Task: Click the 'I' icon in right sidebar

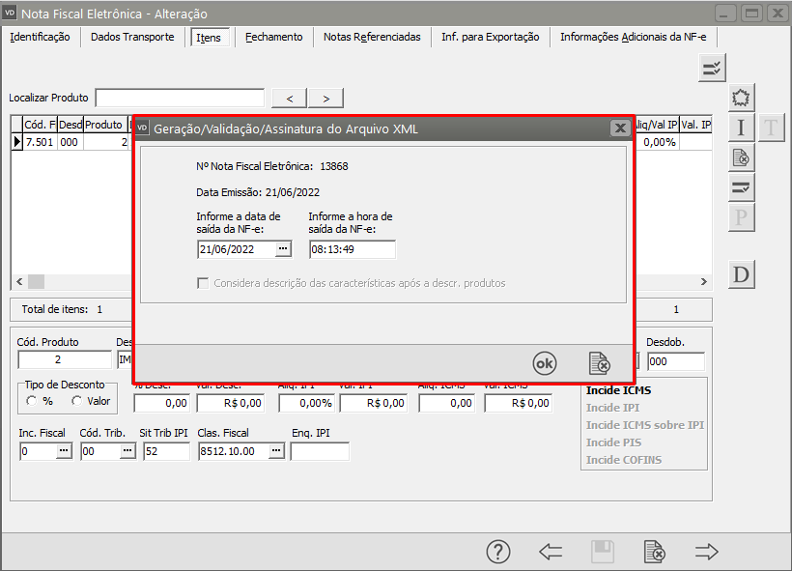Action: 741,128
